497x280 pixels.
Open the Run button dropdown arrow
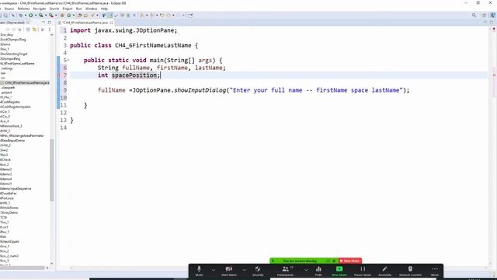pos(36,16)
